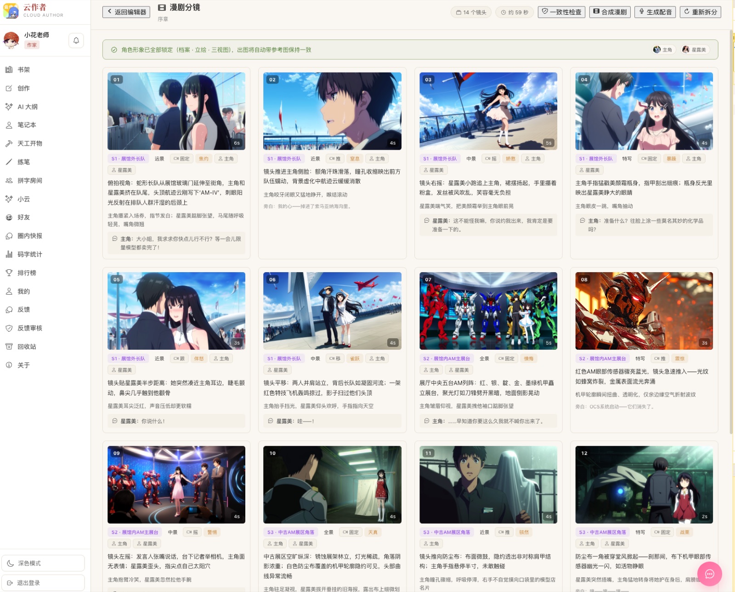The width and height of the screenshot is (735, 592).
Task: Click 退出登录 logout button
Action: click(43, 583)
